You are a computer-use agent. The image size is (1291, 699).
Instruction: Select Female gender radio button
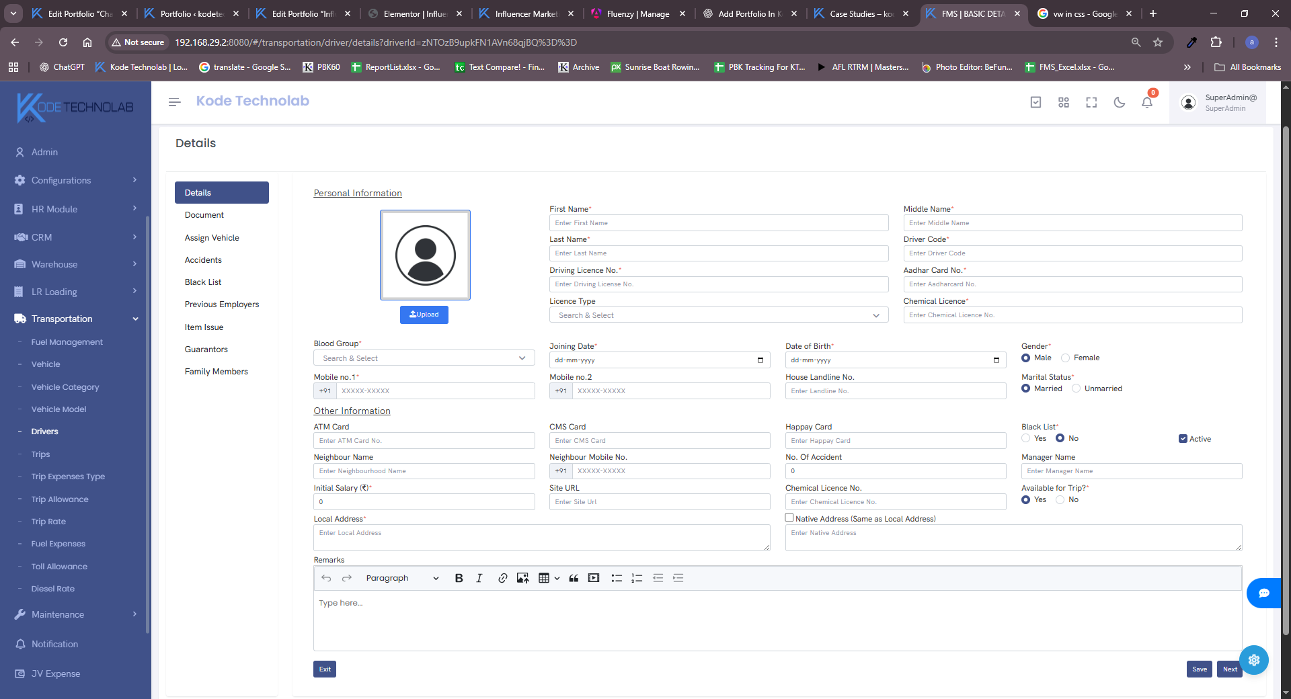click(x=1066, y=358)
